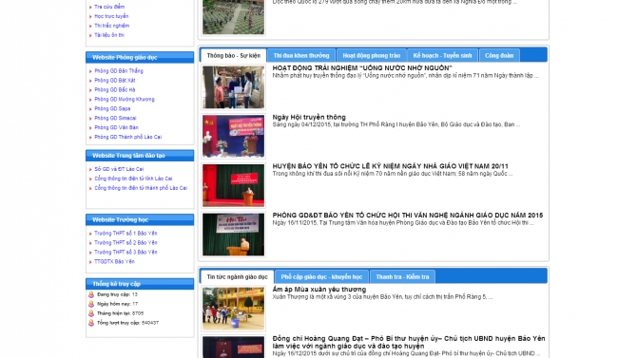Viewport: 637px width, 358px height.
Task: Click thumbnail for Ngày Hội truyền thông article
Action: 233,137
